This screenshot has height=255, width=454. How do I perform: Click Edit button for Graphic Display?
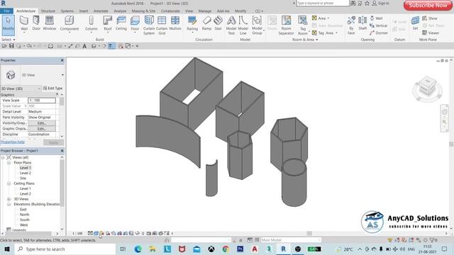coord(42,129)
